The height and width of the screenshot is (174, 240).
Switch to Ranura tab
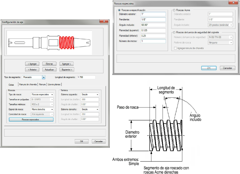pyautogui.click(x=42, y=84)
